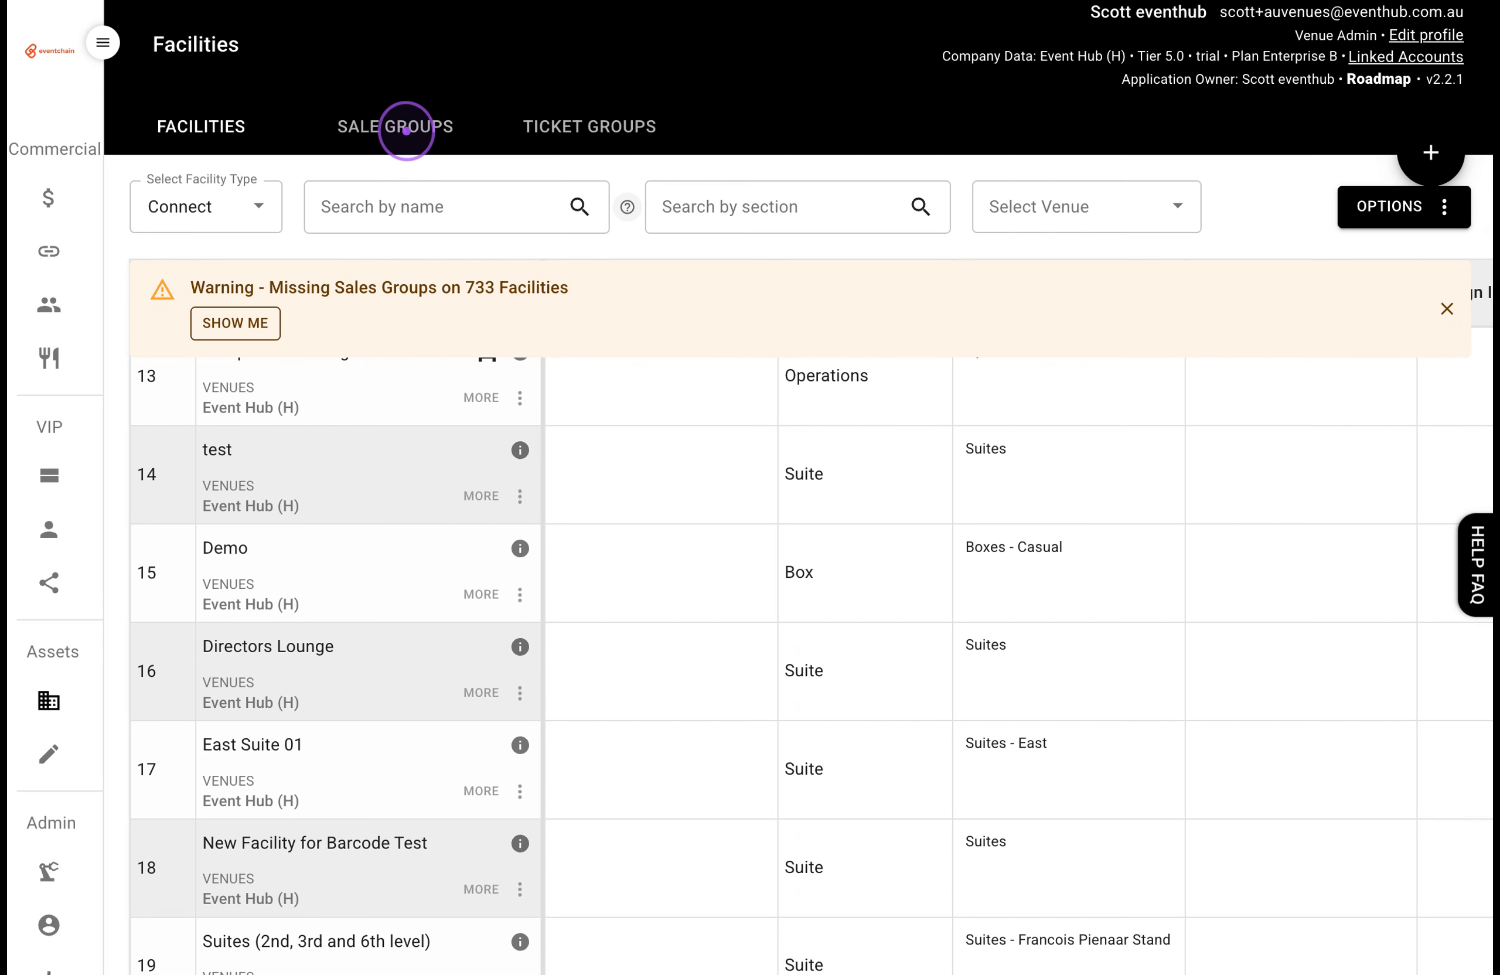Expand MORE for row 13
The image size is (1500, 975).
coord(481,398)
